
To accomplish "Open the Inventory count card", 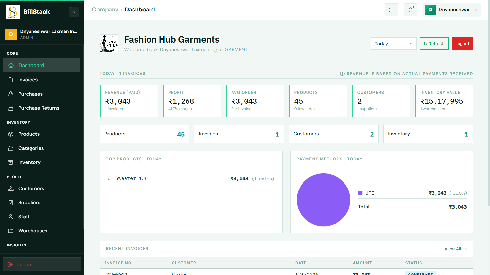I will pyautogui.click(x=428, y=134).
